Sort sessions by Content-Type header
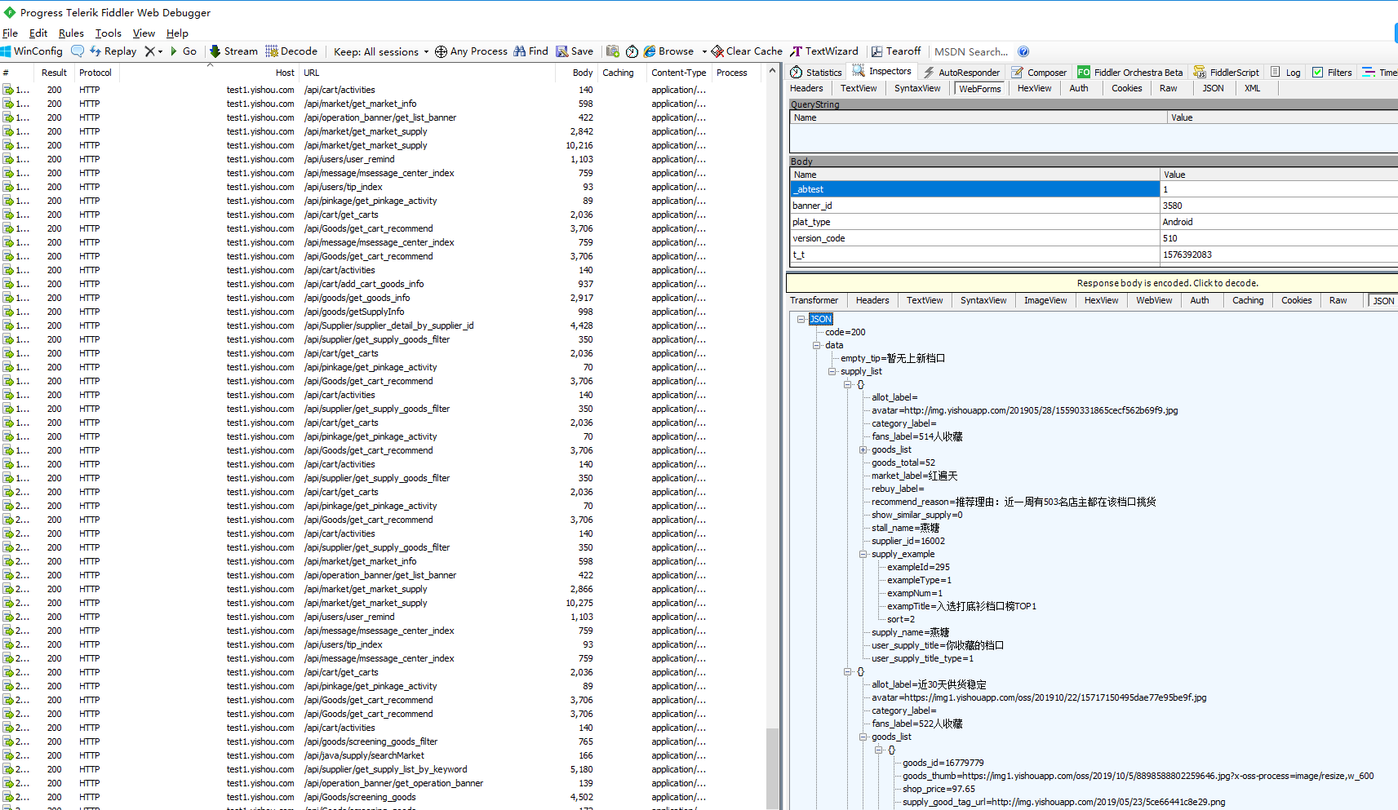Viewport: 1398px width, 810px height. [679, 73]
